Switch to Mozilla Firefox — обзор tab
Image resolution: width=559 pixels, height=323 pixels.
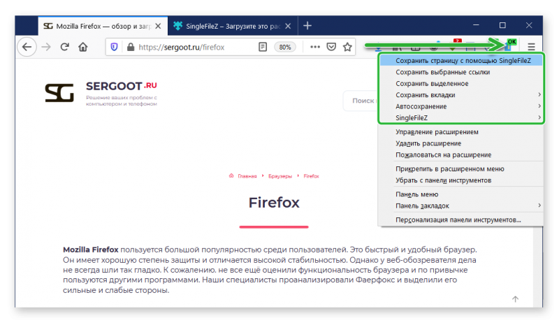click(x=103, y=26)
